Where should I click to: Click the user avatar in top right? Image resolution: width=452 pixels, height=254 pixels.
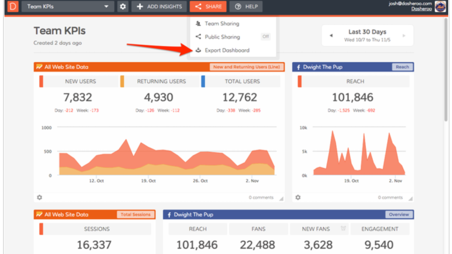click(x=440, y=7)
